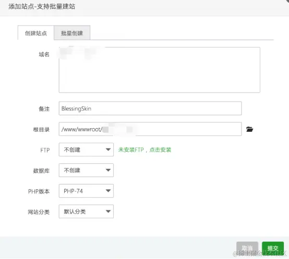Image resolution: width=289 pixels, height=259 pixels.
Task: Click the 根目录 field label
Action: point(41,129)
